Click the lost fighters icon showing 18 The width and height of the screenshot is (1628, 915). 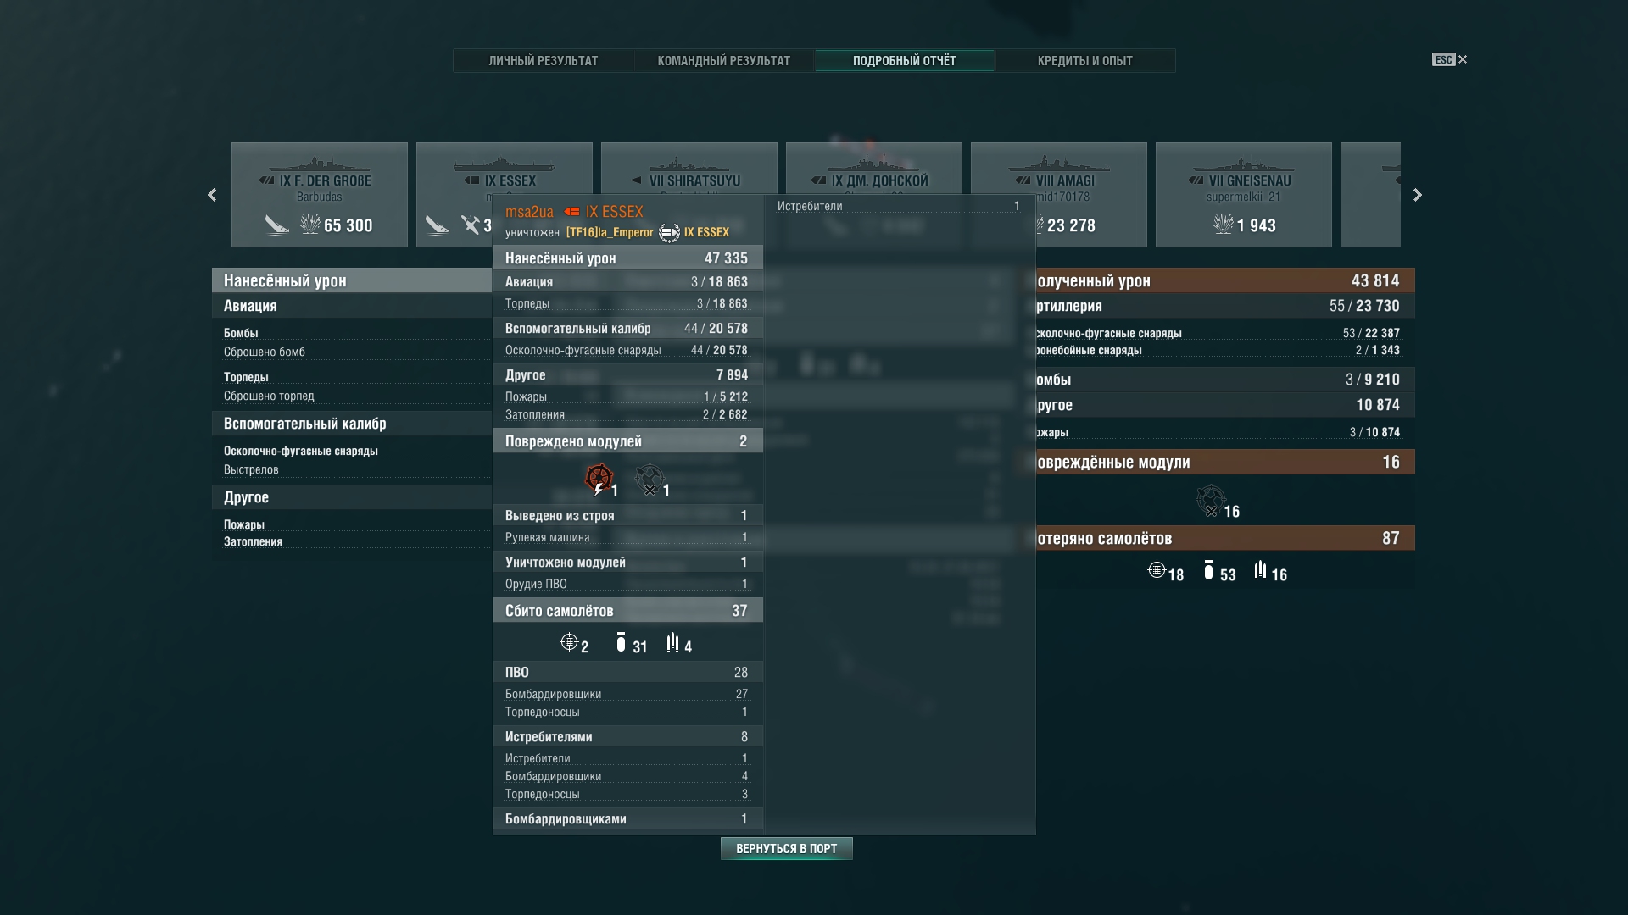pyautogui.click(x=1157, y=570)
